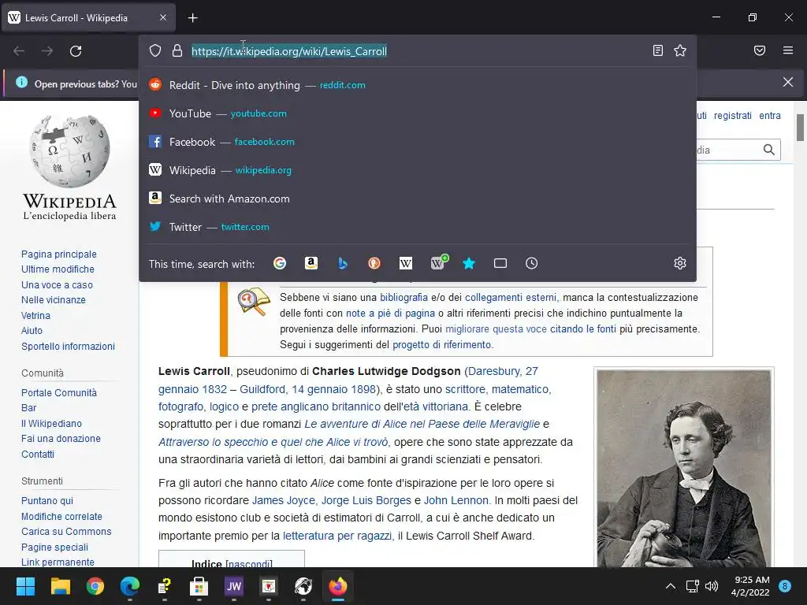
Task: Choose Search with Amazon.com suggestion
Action: click(418, 199)
